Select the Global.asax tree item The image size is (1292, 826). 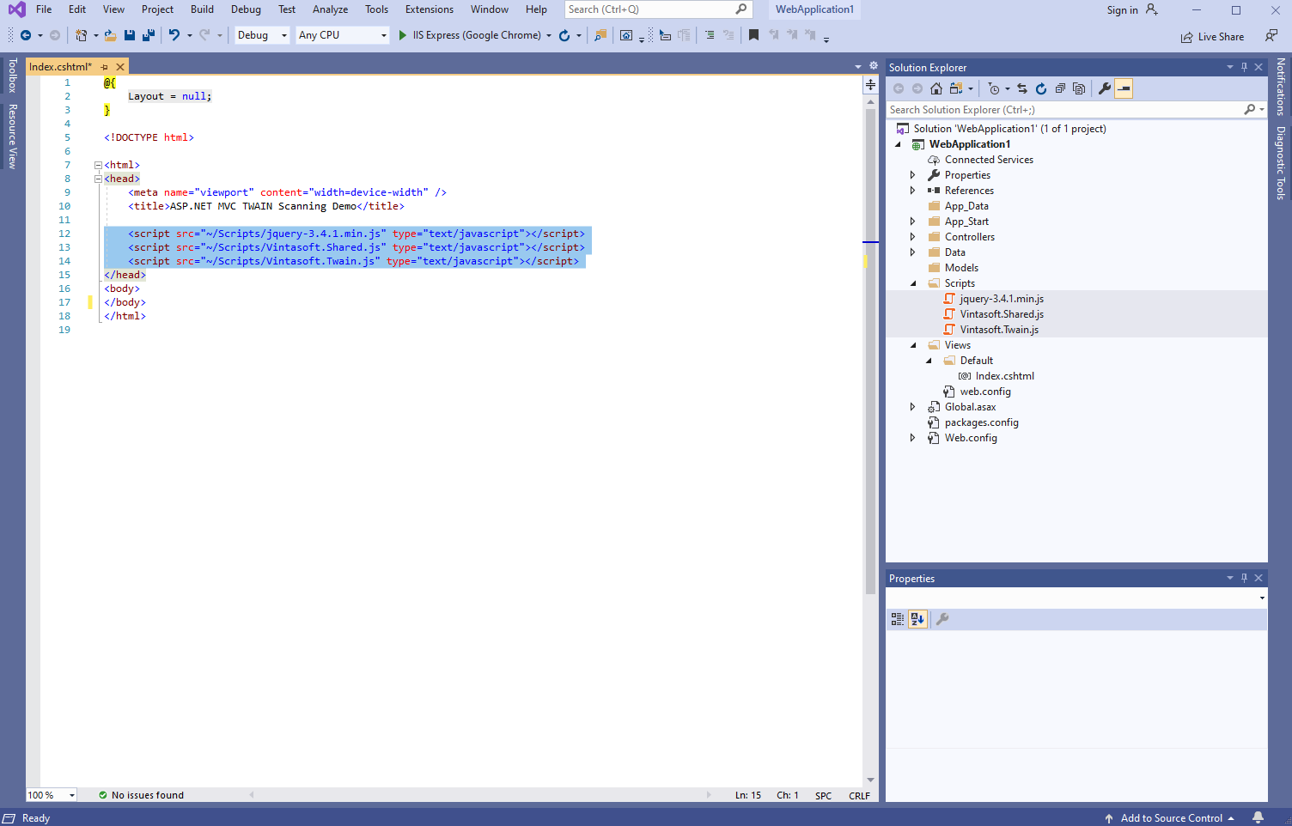(x=971, y=407)
